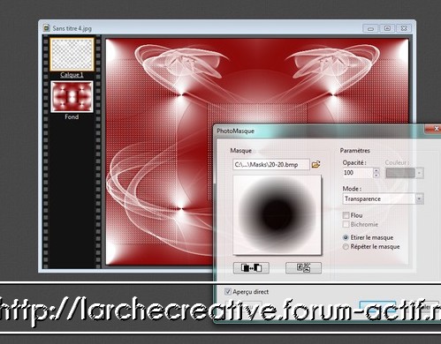Increase Opacité with the stepper up arrow
This screenshot has height=344, width=441.
pos(376,170)
